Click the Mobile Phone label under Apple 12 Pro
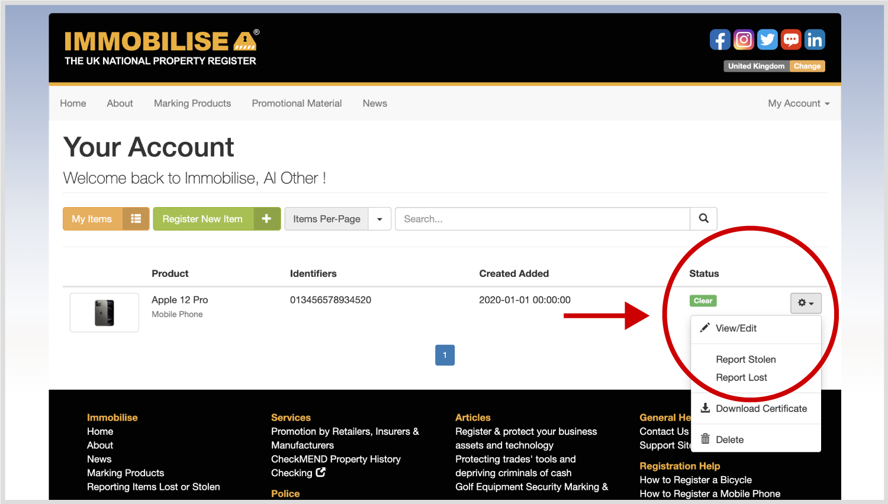The height and width of the screenshot is (504, 888). point(177,314)
